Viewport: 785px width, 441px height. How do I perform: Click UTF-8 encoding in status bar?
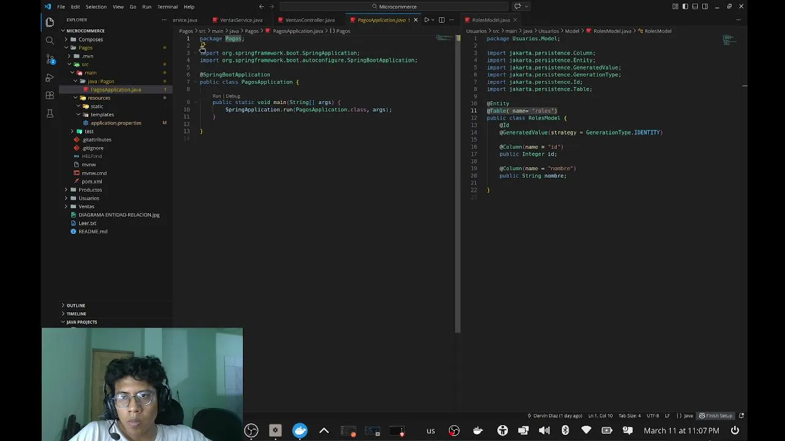(653, 416)
